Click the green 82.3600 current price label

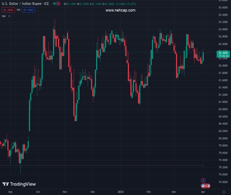coord(223,53)
